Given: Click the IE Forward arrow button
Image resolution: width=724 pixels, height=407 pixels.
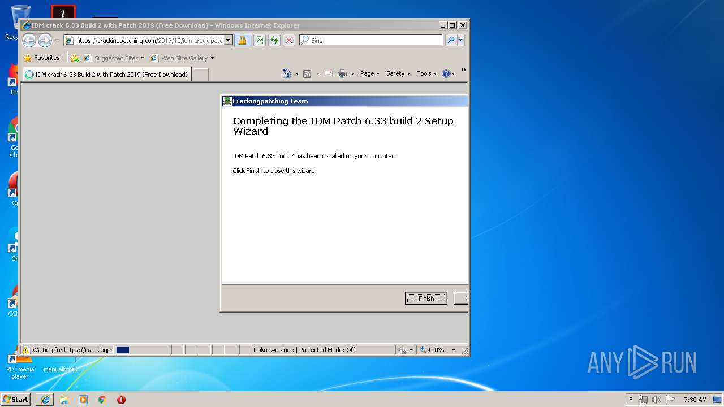Looking at the screenshot, I should 45,40.
